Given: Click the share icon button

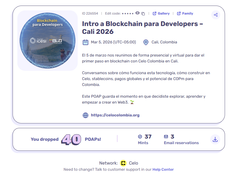Looking at the screenshot, I should point(216,15).
